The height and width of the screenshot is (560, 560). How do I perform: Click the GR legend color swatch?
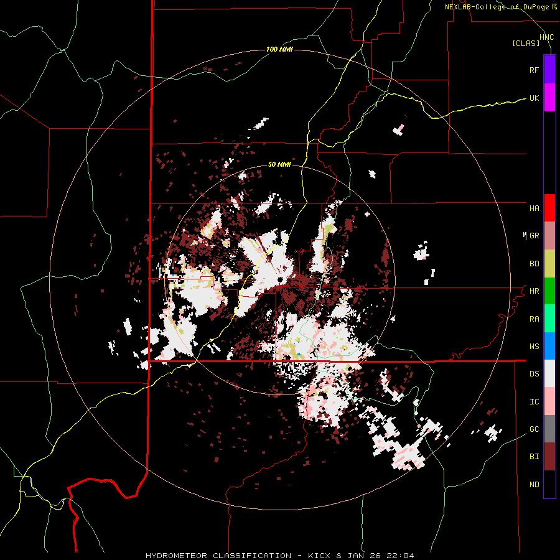549,236
